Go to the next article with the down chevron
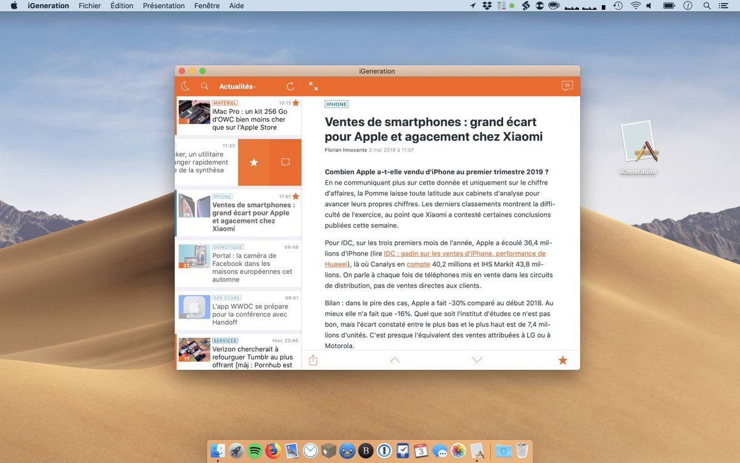The width and height of the screenshot is (740, 463). click(x=477, y=360)
